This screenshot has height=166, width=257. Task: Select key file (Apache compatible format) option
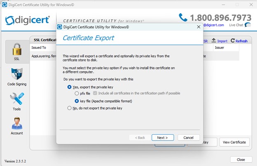point(77,101)
